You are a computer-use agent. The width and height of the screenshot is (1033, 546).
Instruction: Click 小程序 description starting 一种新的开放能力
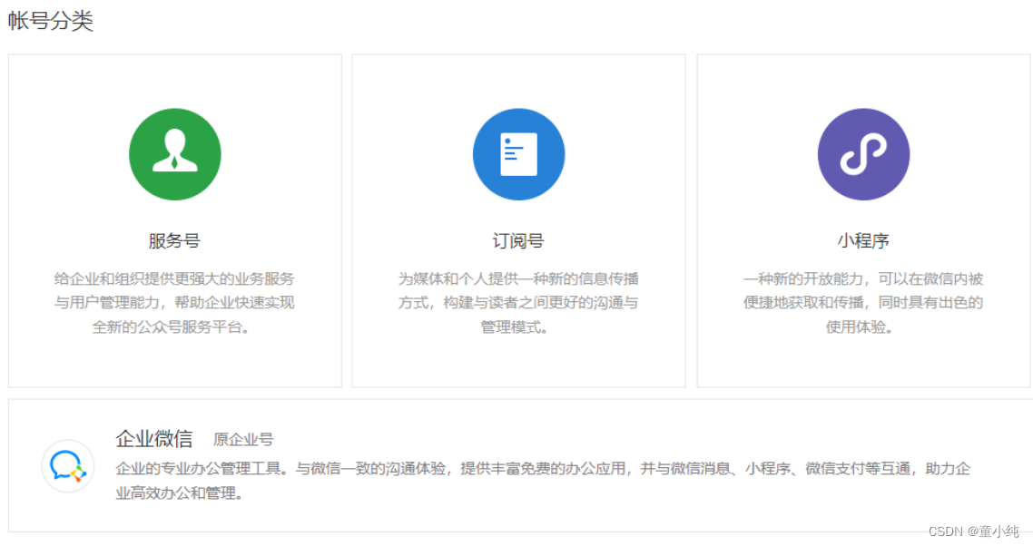(863, 302)
